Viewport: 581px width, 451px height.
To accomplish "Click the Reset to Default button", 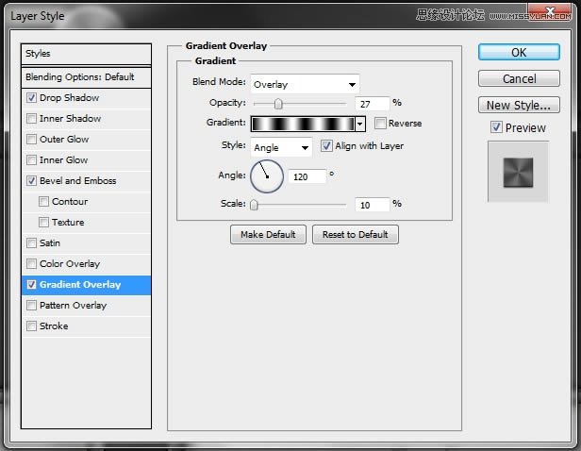I will [x=356, y=235].
